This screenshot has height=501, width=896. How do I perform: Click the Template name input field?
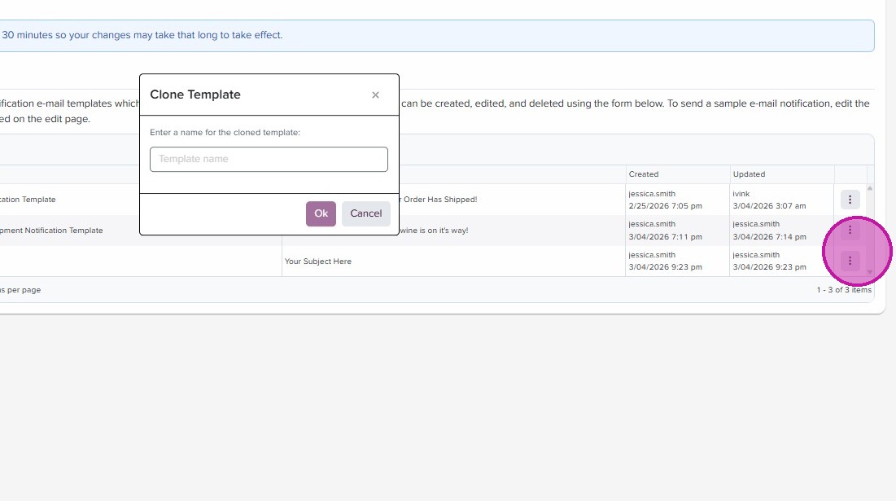pyautogui.click(x=269, y=159)
